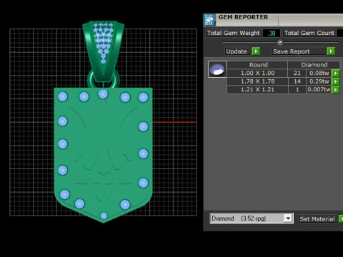Select the Diamond column header
The height and width of the screenshot is (257, 343).
[314, 65]
